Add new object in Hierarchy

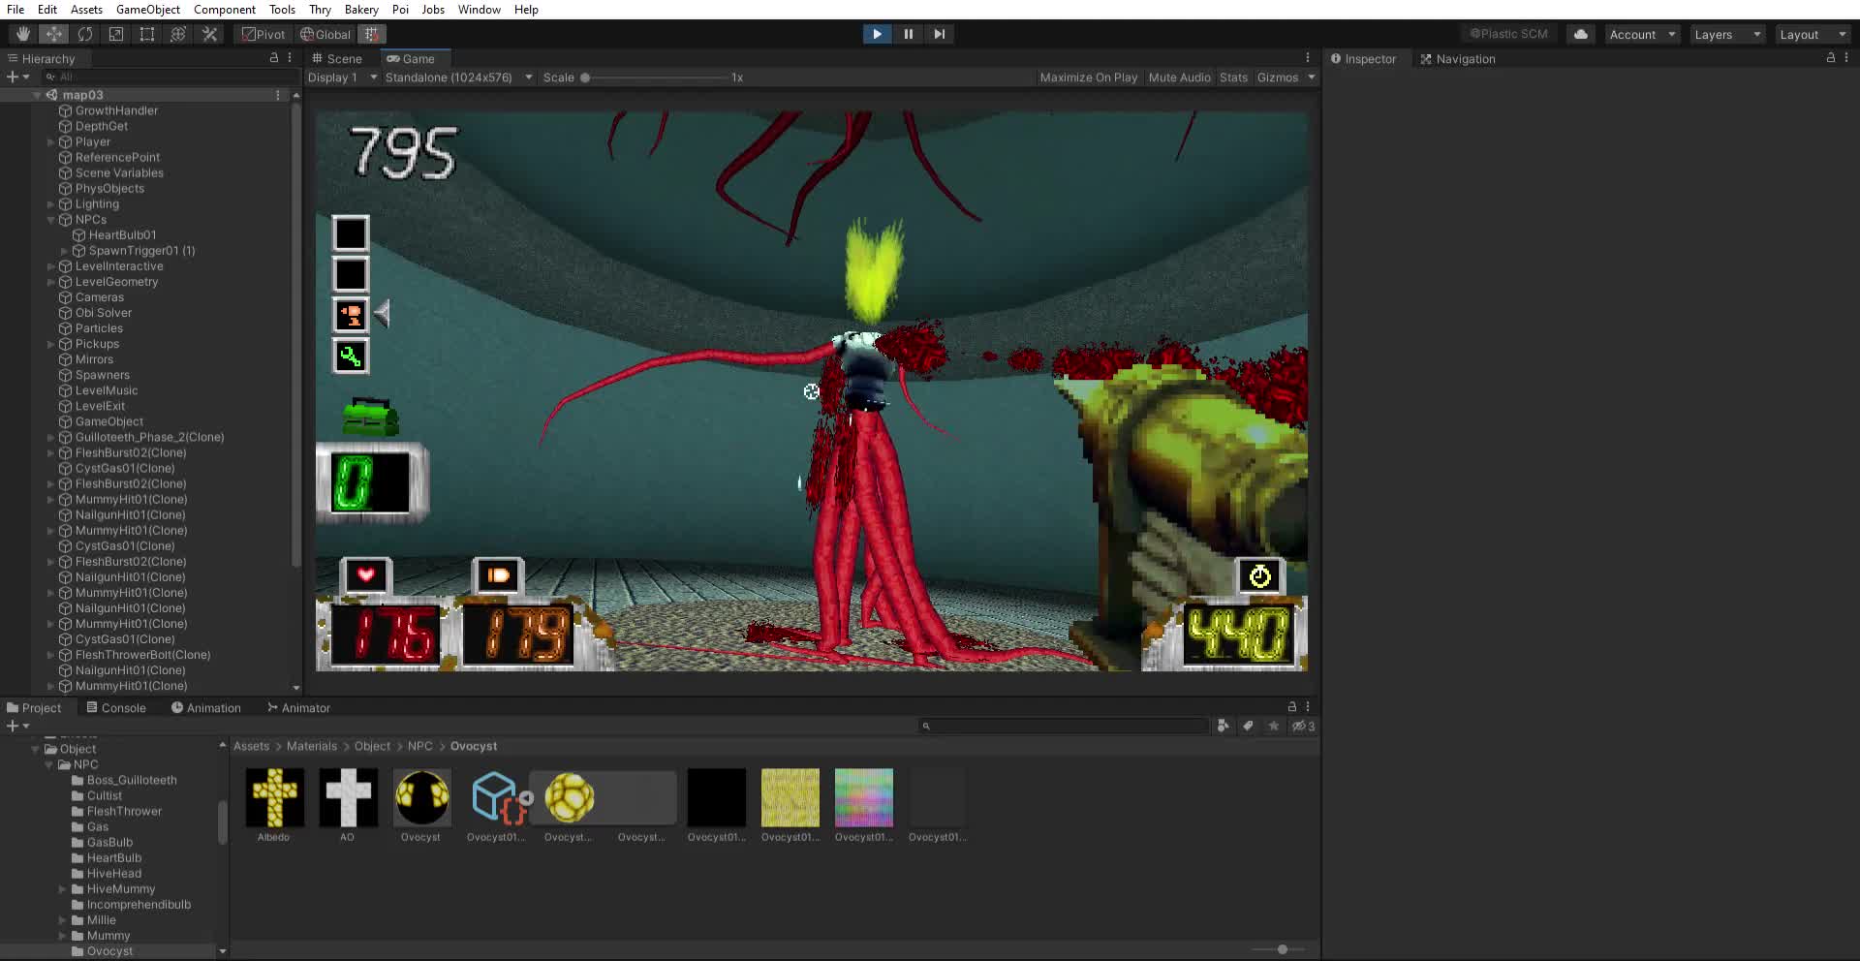[17, 77]
